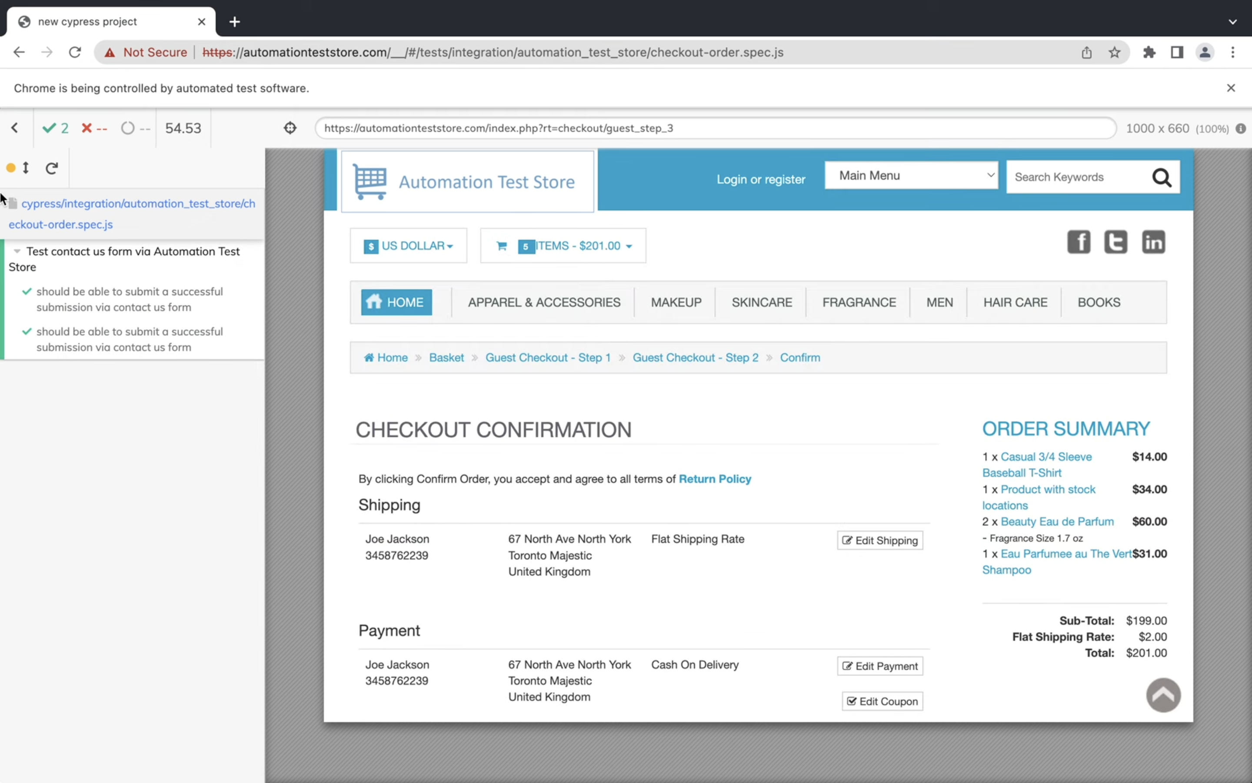1252x783 pixels.
Task: Bookmark page with the star icon
Action: pyautogui.click(x=1114, y=52)
